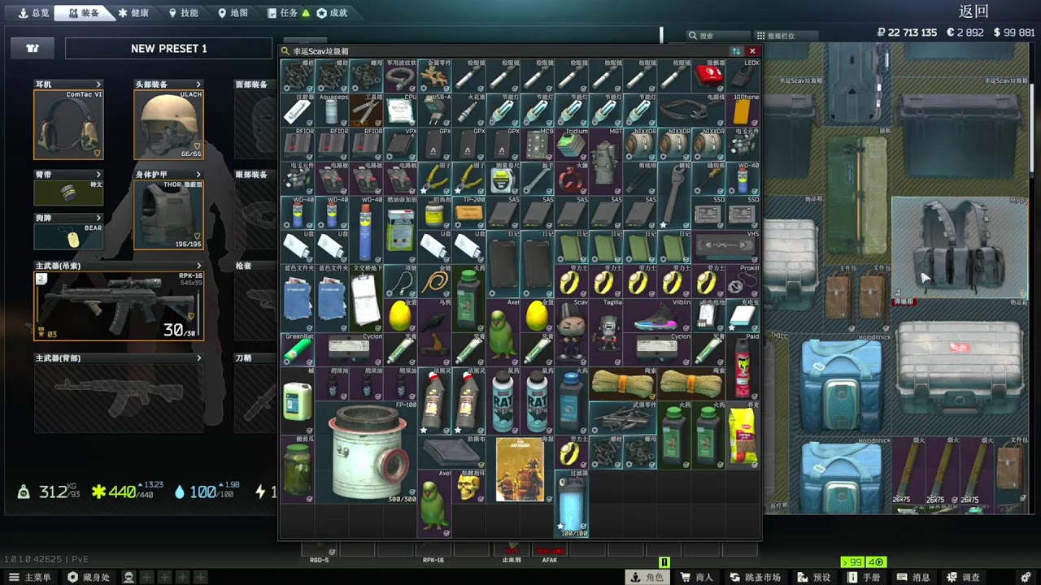
Task: Select the water filter item 100/100
Action: [572, 503]
